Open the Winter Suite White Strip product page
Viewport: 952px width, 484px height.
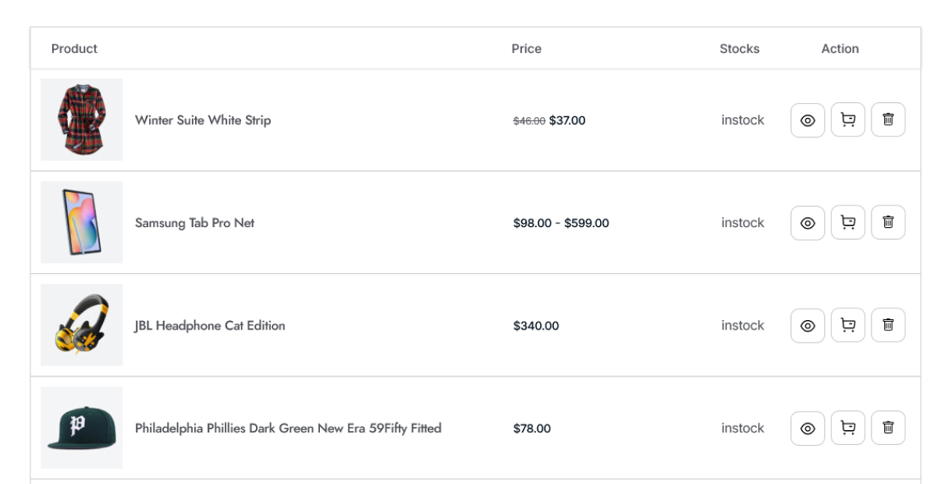tap(202, 119)
